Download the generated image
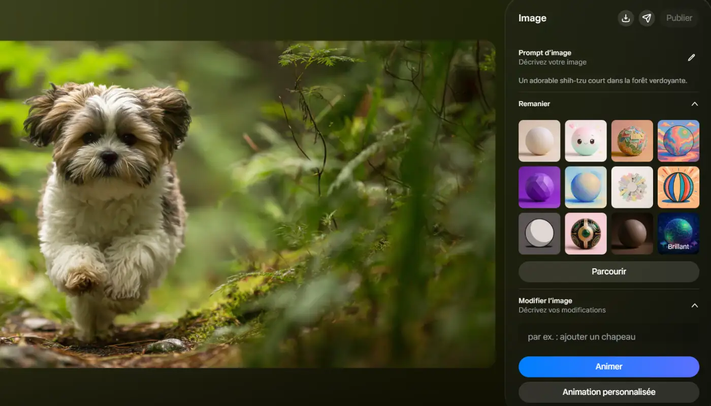This screenshot has height=406, width=711. [x=625, y=18]
